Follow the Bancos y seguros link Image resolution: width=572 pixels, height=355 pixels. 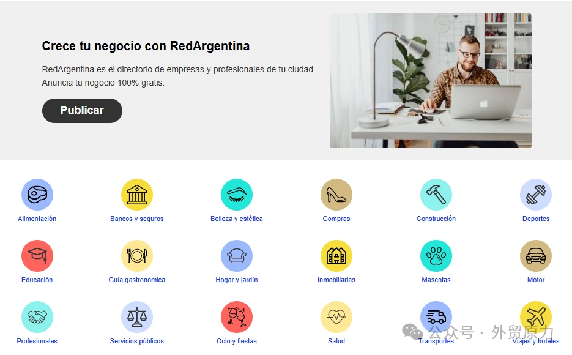coord(137,219)
